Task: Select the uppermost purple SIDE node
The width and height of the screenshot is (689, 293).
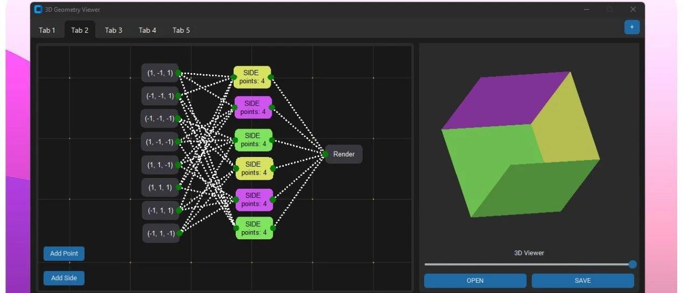Action: [x=253, y=108]
